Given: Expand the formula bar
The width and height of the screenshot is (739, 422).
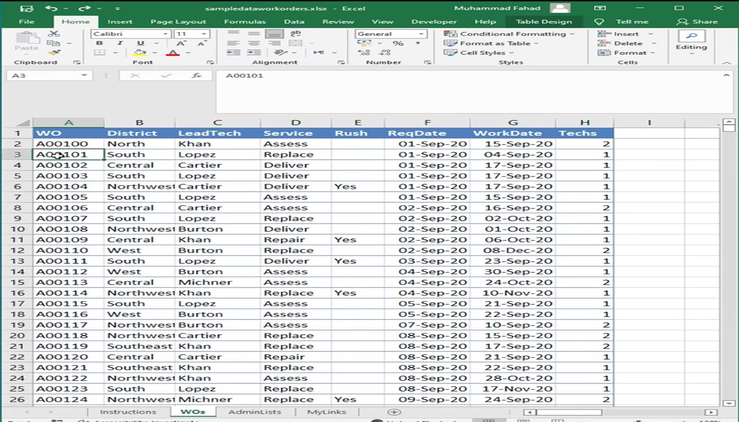Looking at the screenshot, I should click(726, 76).
